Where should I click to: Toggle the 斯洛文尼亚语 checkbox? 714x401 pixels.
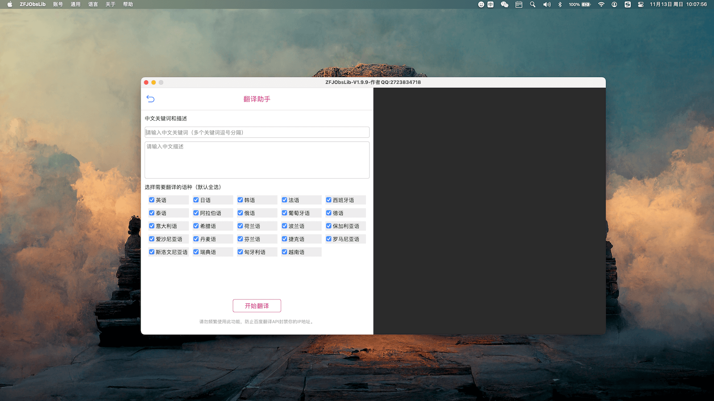pos(152,252)
